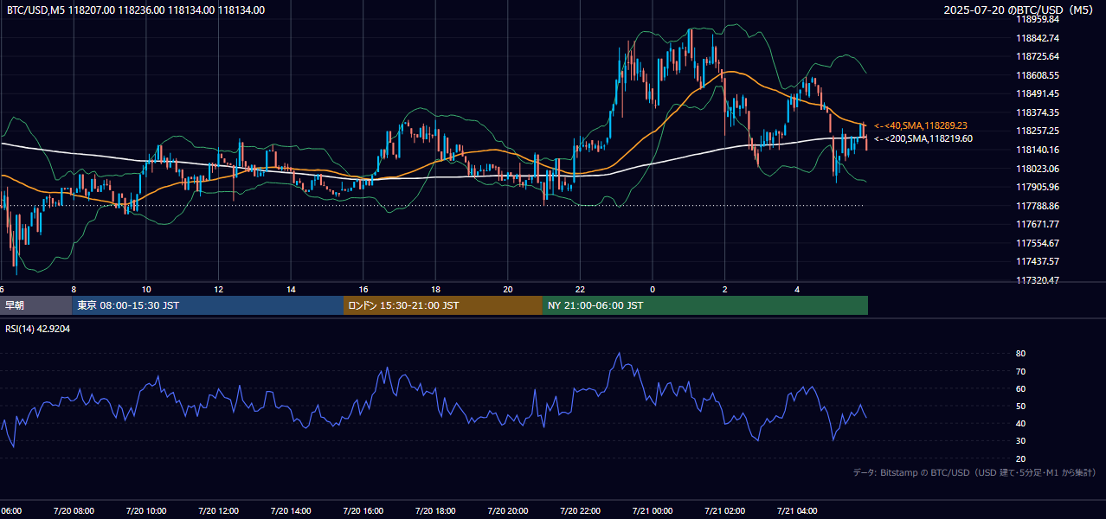The height and width of the screenshot is (519, 1106).
Task: Click the 7/21 00:00 date label
Action: [x=653, y=510]
